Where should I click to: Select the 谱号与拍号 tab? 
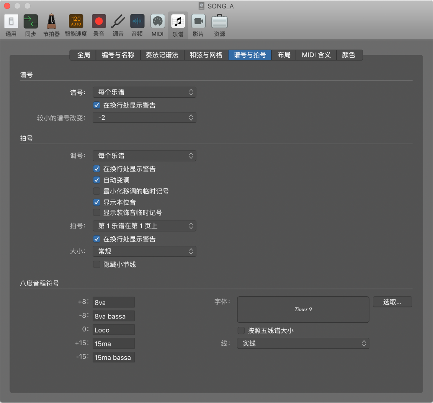(x=250, y=55)
